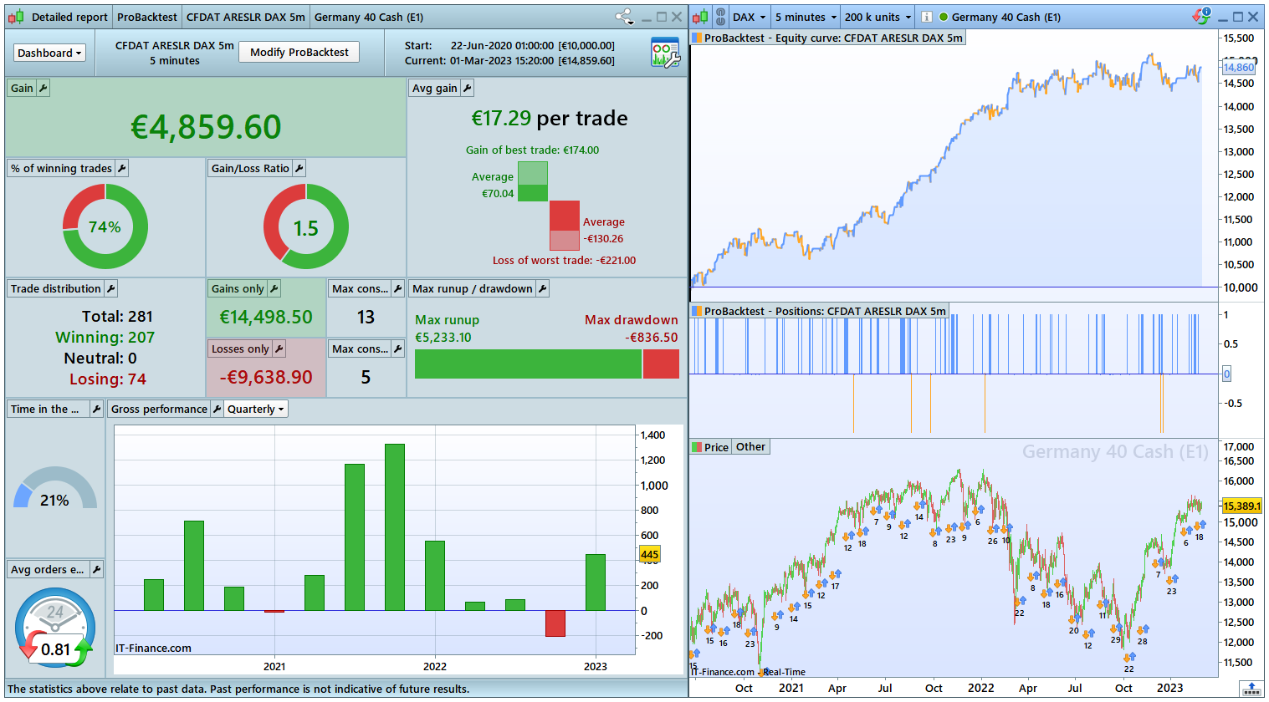This screenshot has width=1269, height=702.
Task: Select the CFDAT ARESLR DAX 5m title segment
Action: tap(246, 17)
